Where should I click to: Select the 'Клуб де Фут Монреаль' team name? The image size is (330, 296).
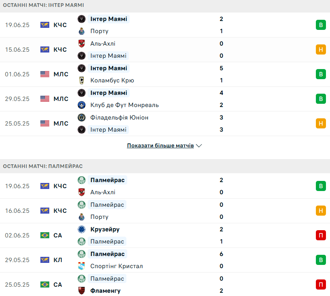(124, 105)
